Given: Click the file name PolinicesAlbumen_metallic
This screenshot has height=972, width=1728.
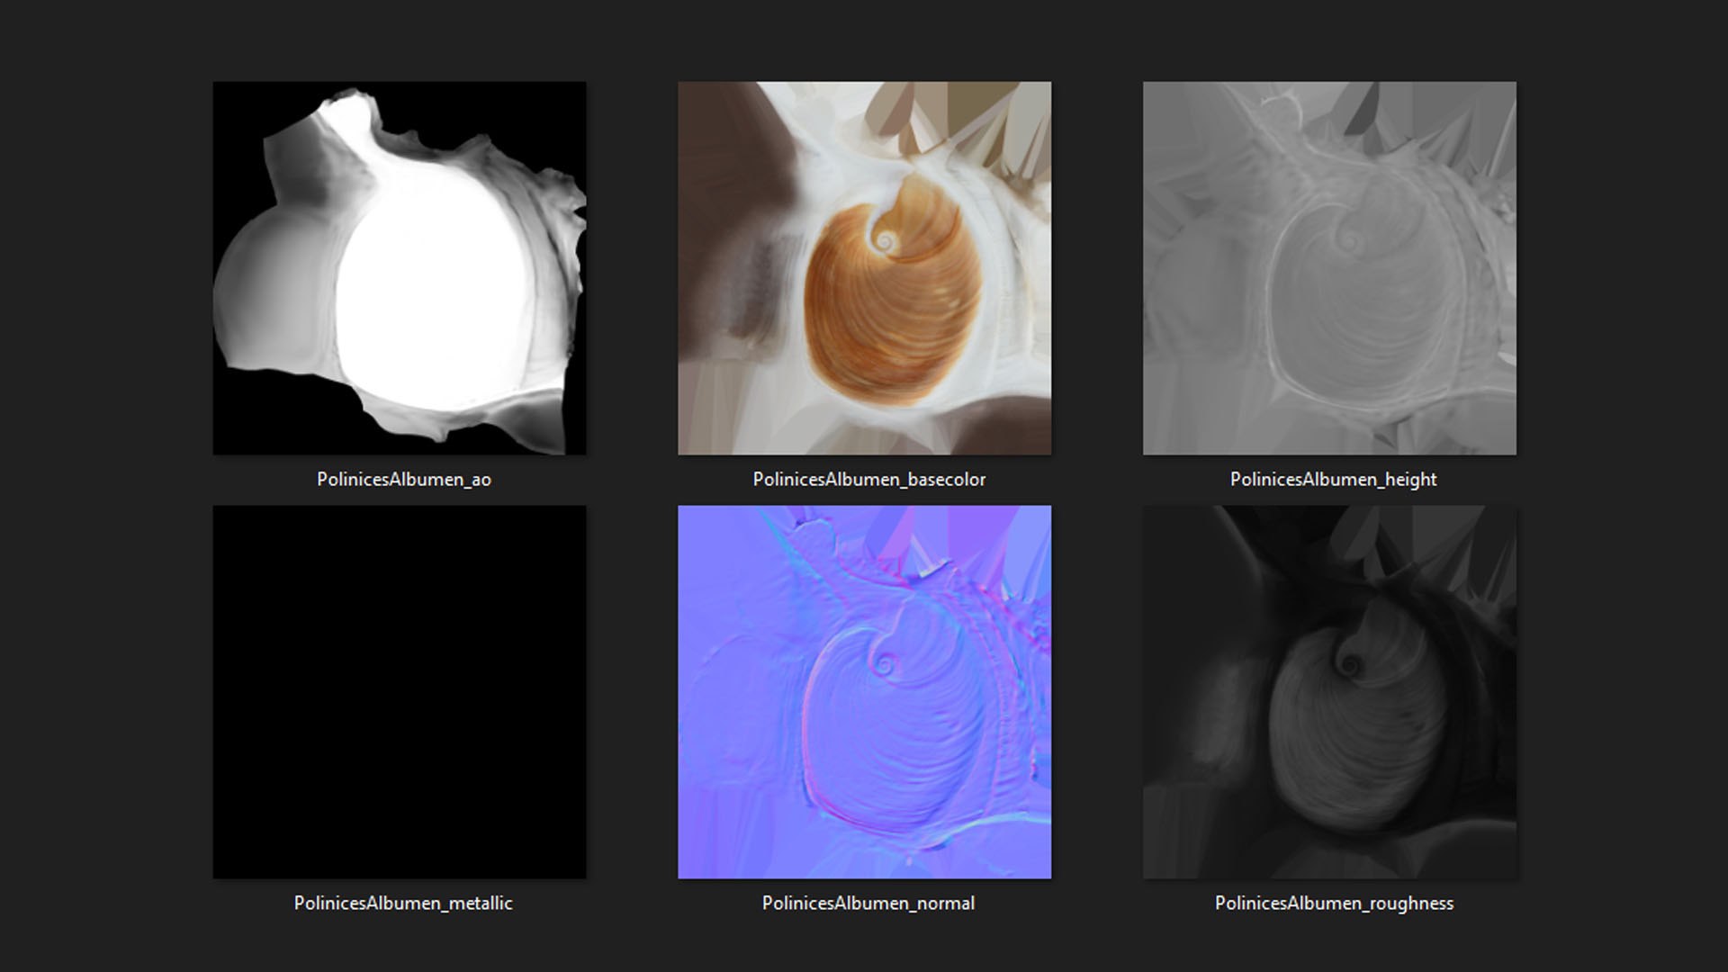Looking at the screenshot, I should pyautogui.click(x=403, y=903).
